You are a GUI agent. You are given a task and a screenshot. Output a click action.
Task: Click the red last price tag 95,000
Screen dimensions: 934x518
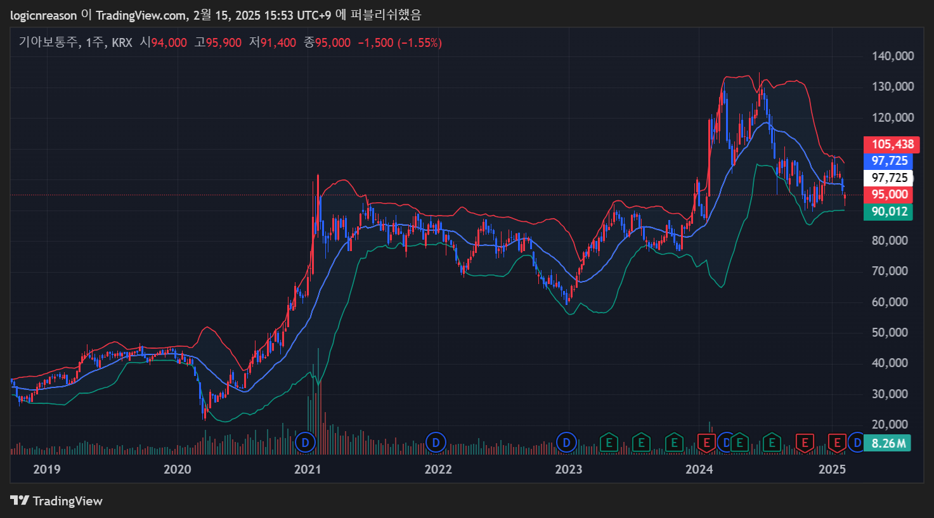(888, 195)
